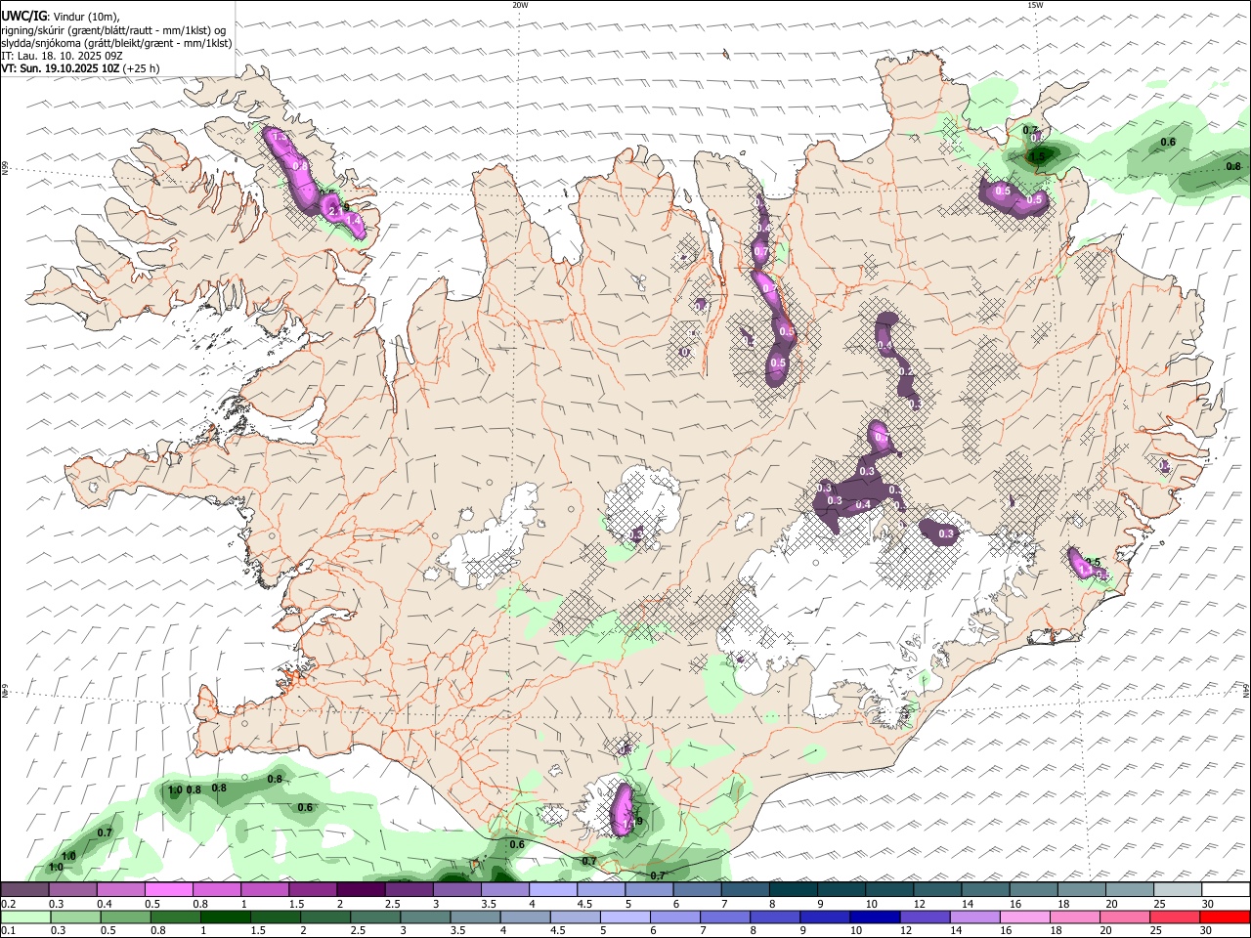
Task: Select the dark purple swatch between 2 and 2.5 on the upper scale
Action: [361, 889]
